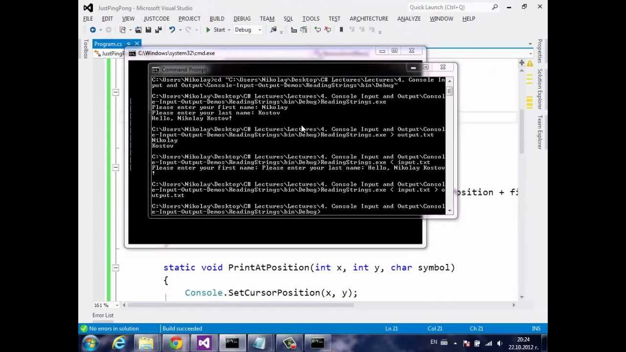Screen dimensions: 626x352
Task: Click the Uncomment Selection toolbar icon
Action: coord(328,30)
